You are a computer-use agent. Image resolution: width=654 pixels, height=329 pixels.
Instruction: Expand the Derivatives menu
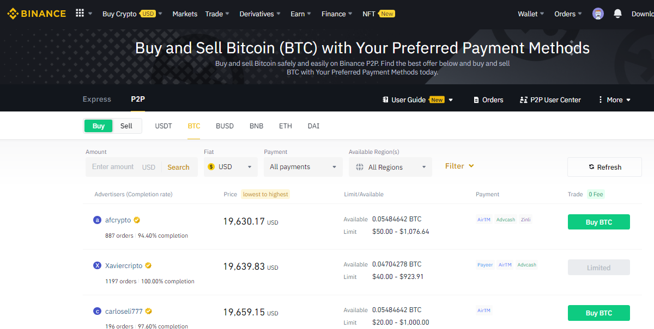pyautogui.click(x=260, y=14)
